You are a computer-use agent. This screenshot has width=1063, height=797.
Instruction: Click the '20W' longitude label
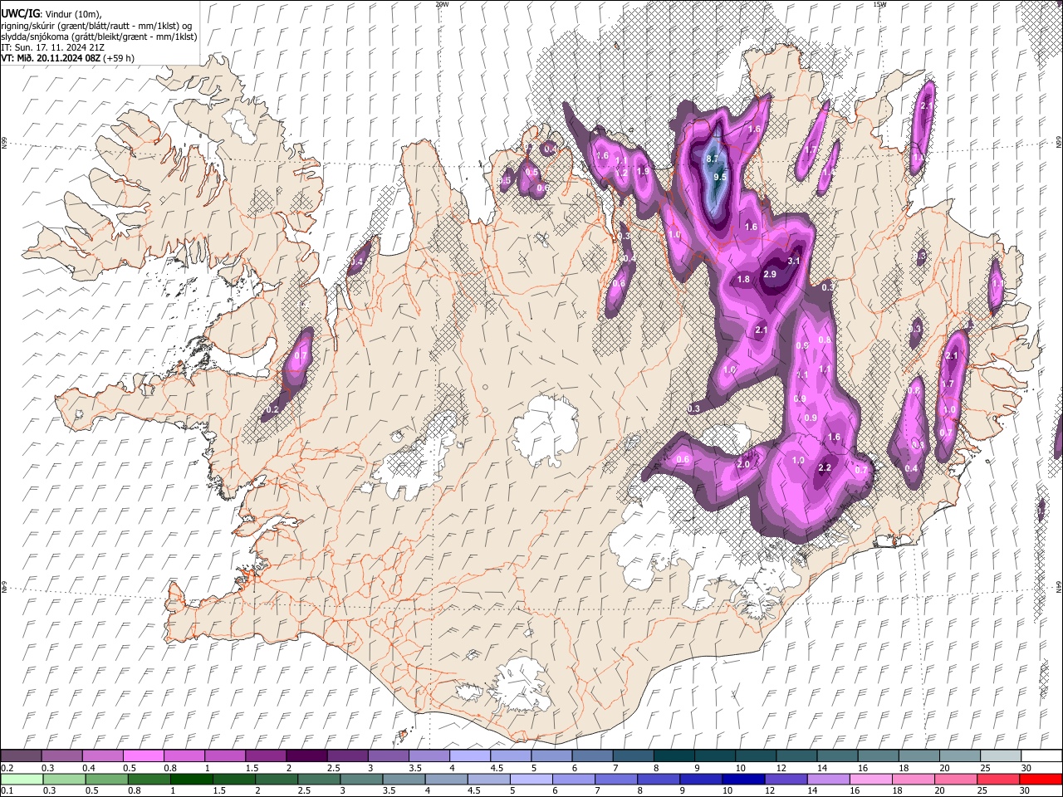pos(442,4)
